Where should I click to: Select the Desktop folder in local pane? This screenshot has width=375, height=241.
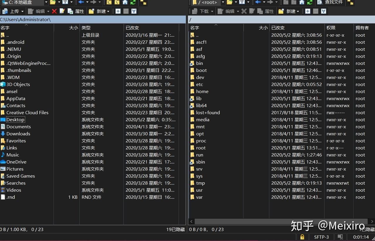click(15, 119)
